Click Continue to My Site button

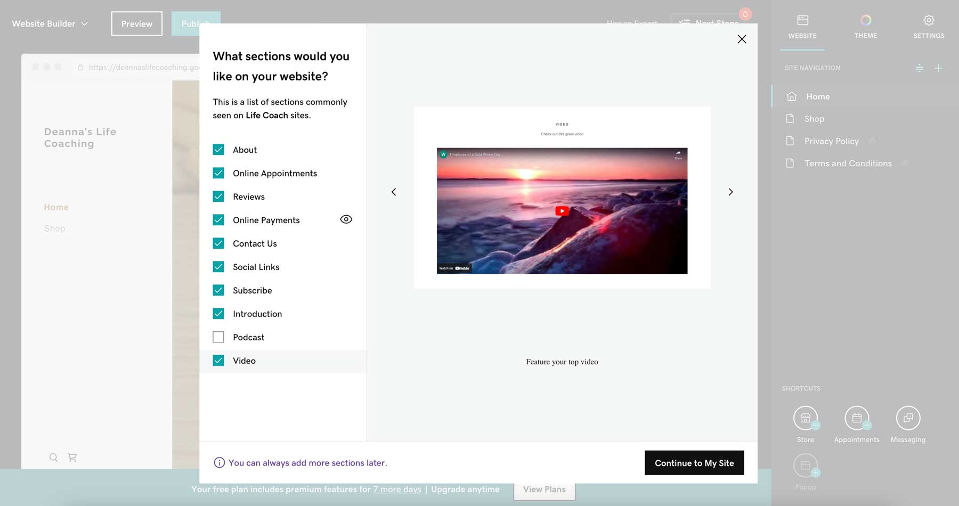(x=694, y=463)
